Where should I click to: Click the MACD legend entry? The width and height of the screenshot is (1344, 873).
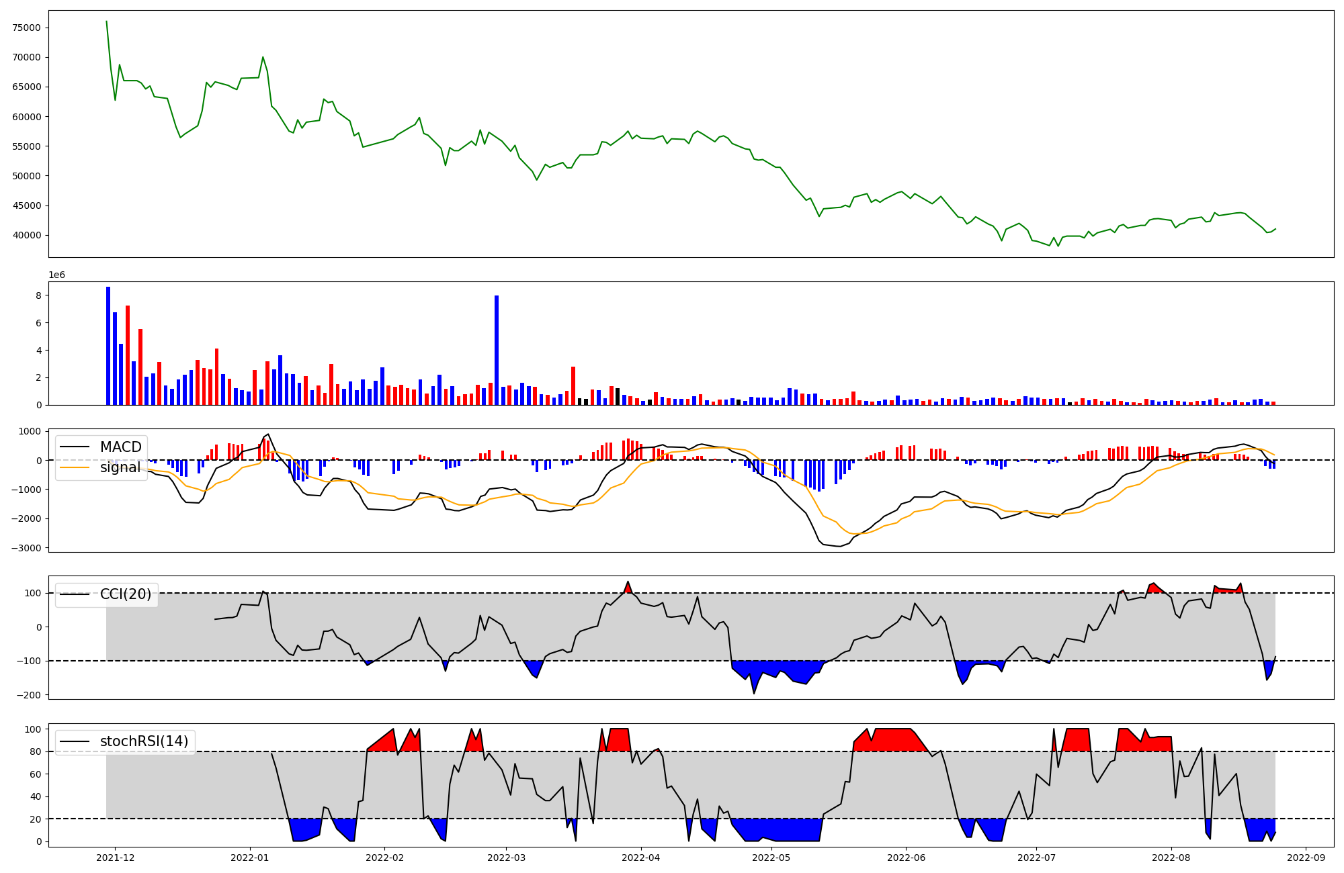point(120,447)
